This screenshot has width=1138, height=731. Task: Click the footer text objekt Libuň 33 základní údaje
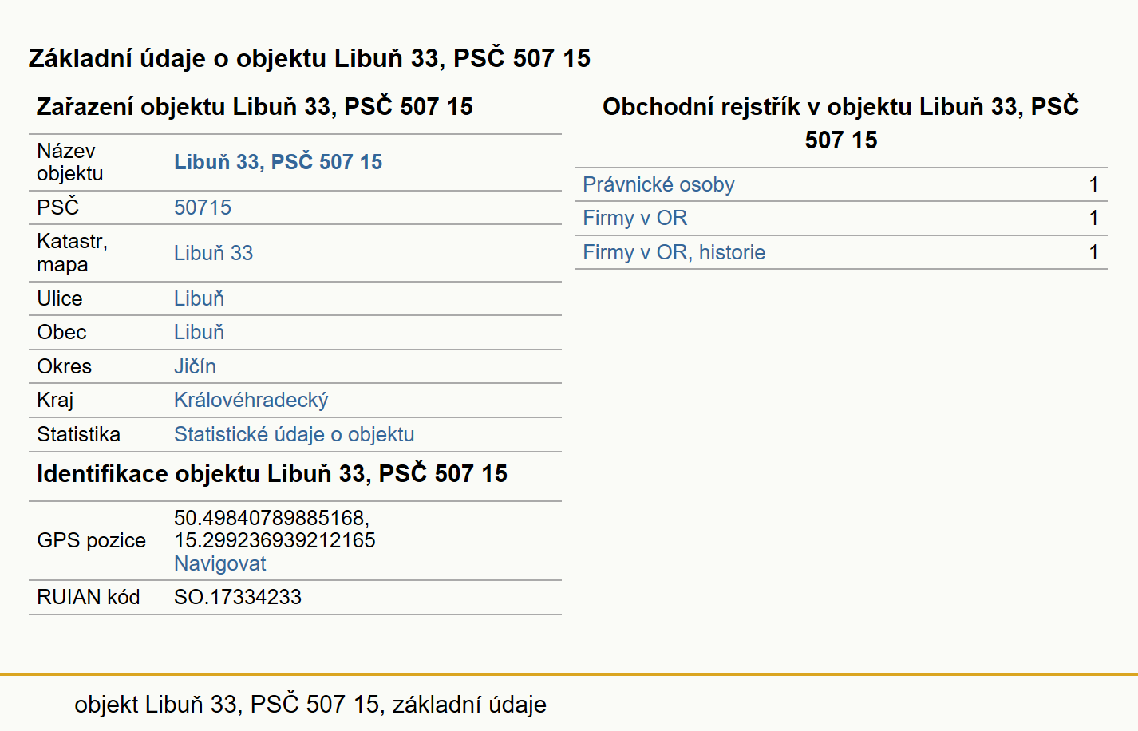(x=310, y=704)
